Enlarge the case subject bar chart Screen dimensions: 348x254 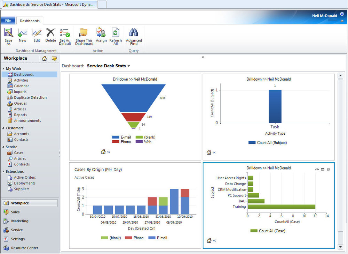[x=329, y=170]
